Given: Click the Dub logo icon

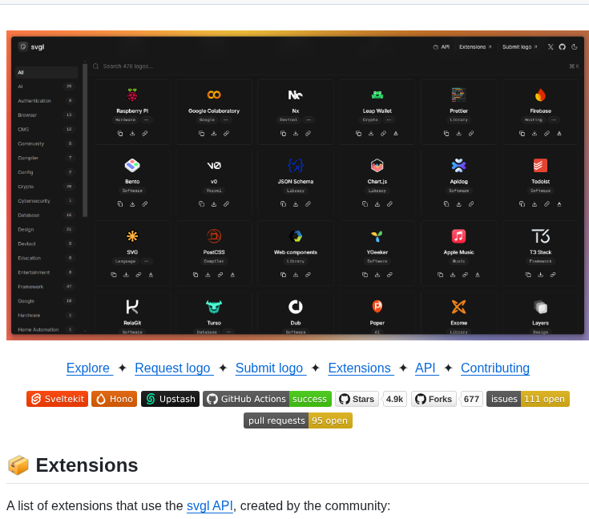Looking at the screenshot, I should point(295,307).
